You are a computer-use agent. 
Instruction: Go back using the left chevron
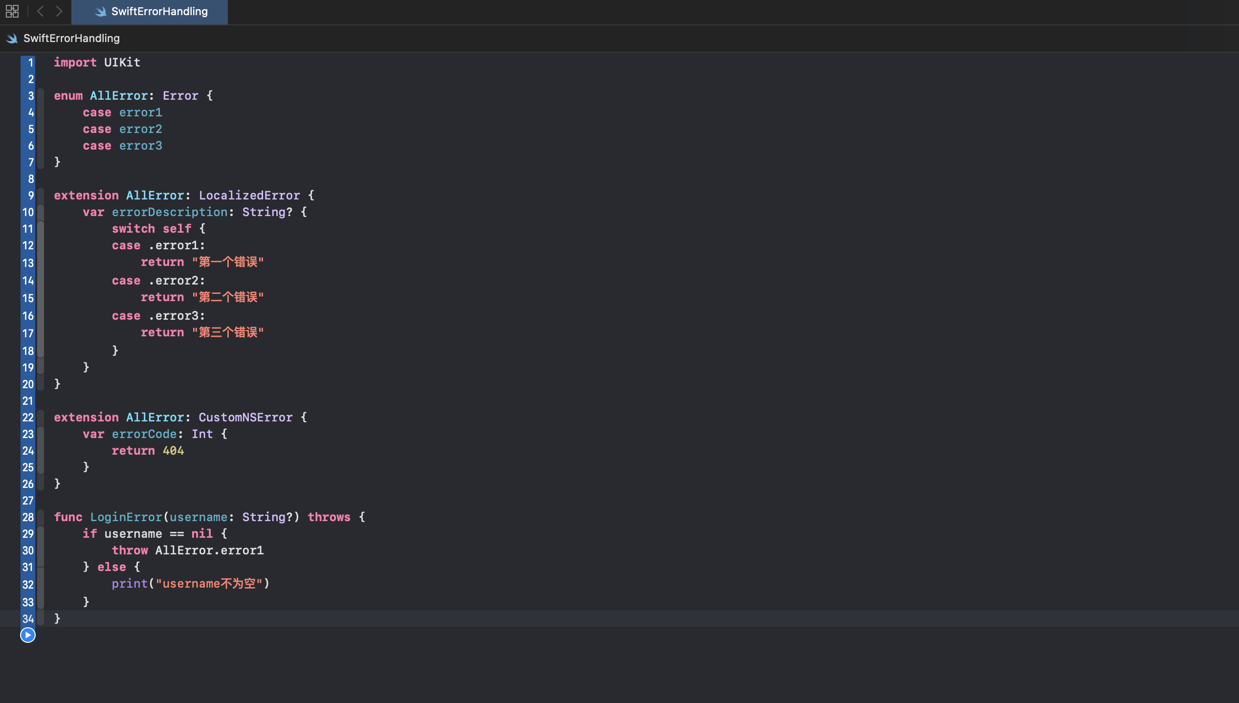click(41, 11)
